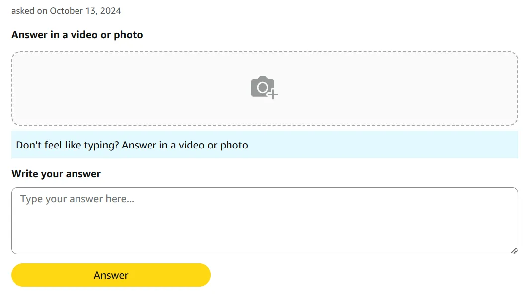Click the plus sign on camera icon
This screenshot has height=295, width=532.
pos(273,94)
